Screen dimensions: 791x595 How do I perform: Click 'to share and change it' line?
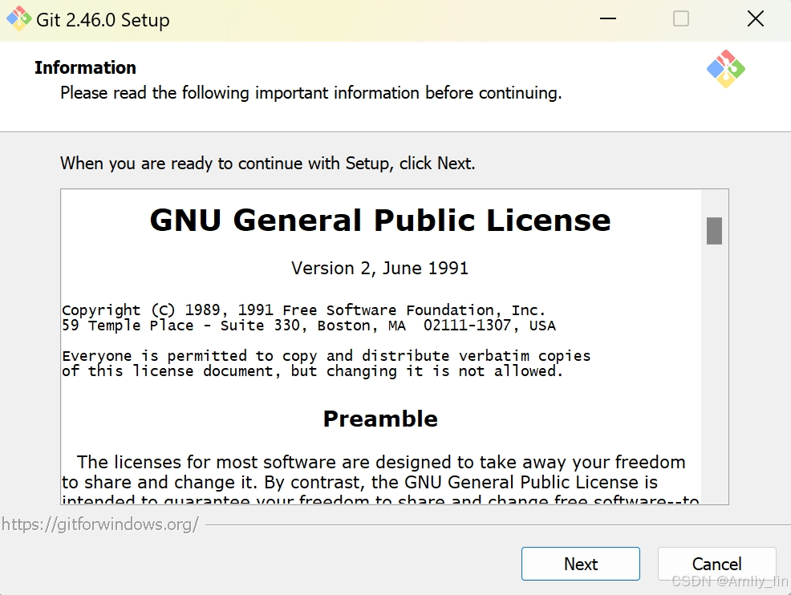point(359,483)
